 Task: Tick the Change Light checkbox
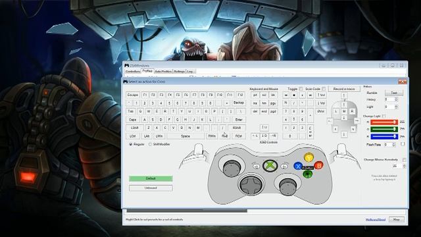coord(384,116)
